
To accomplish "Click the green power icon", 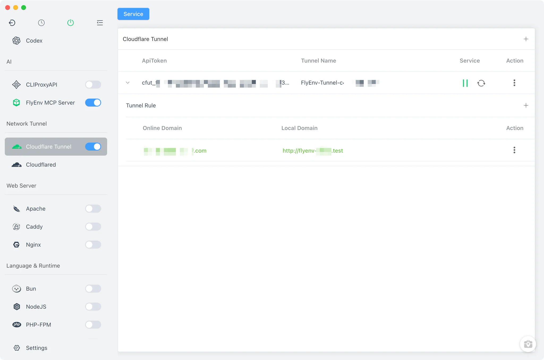I will tap(70, 23).
